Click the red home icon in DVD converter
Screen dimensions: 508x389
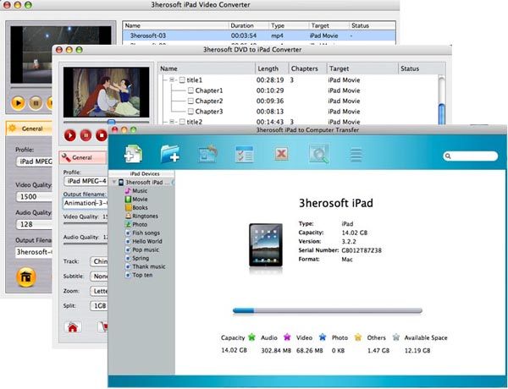click(x=73, y=327)
